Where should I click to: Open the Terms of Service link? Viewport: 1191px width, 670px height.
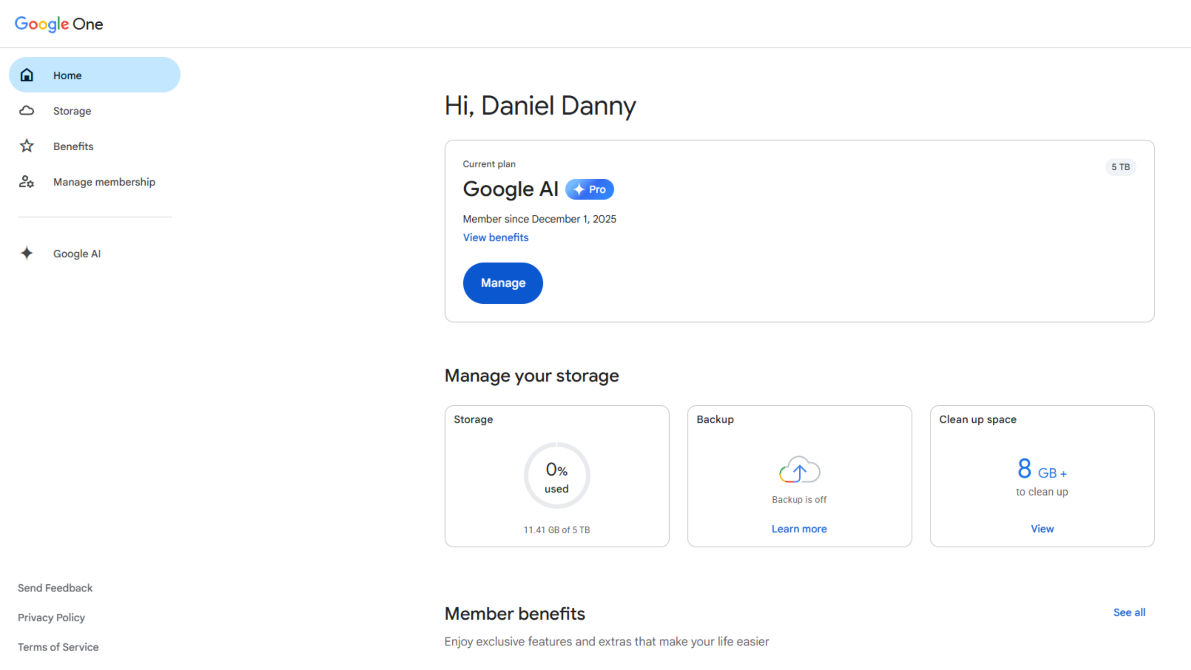[x=58, y=647]
